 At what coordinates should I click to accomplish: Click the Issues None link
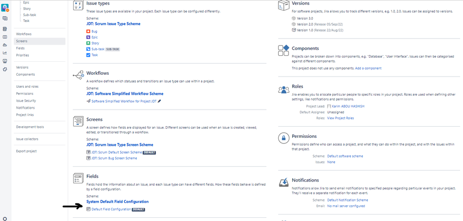[331, 162]
